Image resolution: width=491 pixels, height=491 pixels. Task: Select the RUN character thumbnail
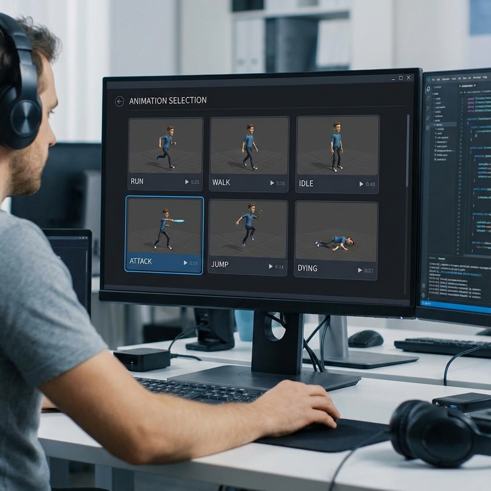[x=165, y=146]
